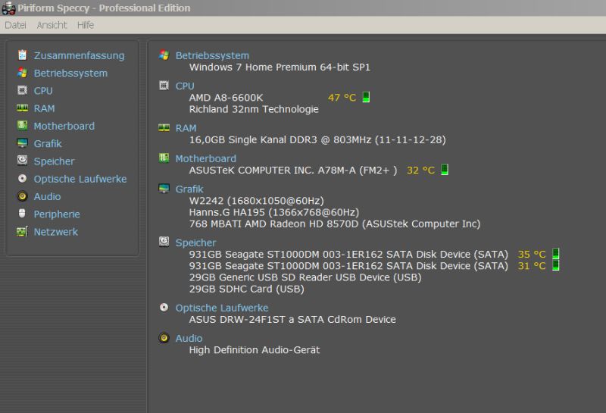Click the 32 °C motherboard temperature value

click(x=421, y=171)
